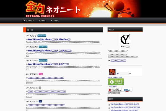
Task: Click the 自由人 banner in the sidebar
Action: point(127,90)
